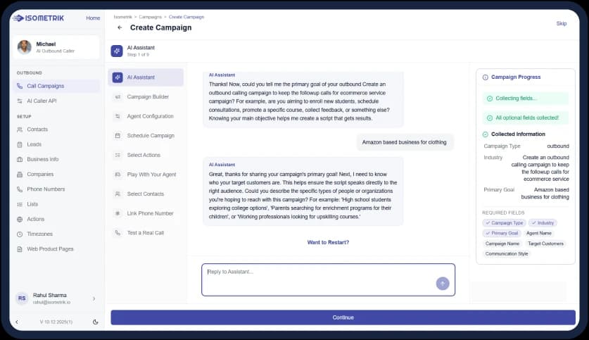This screenshot has width=589, height=340.
Task: Open Phone Numbers in the sidebar
Action: 56,189
